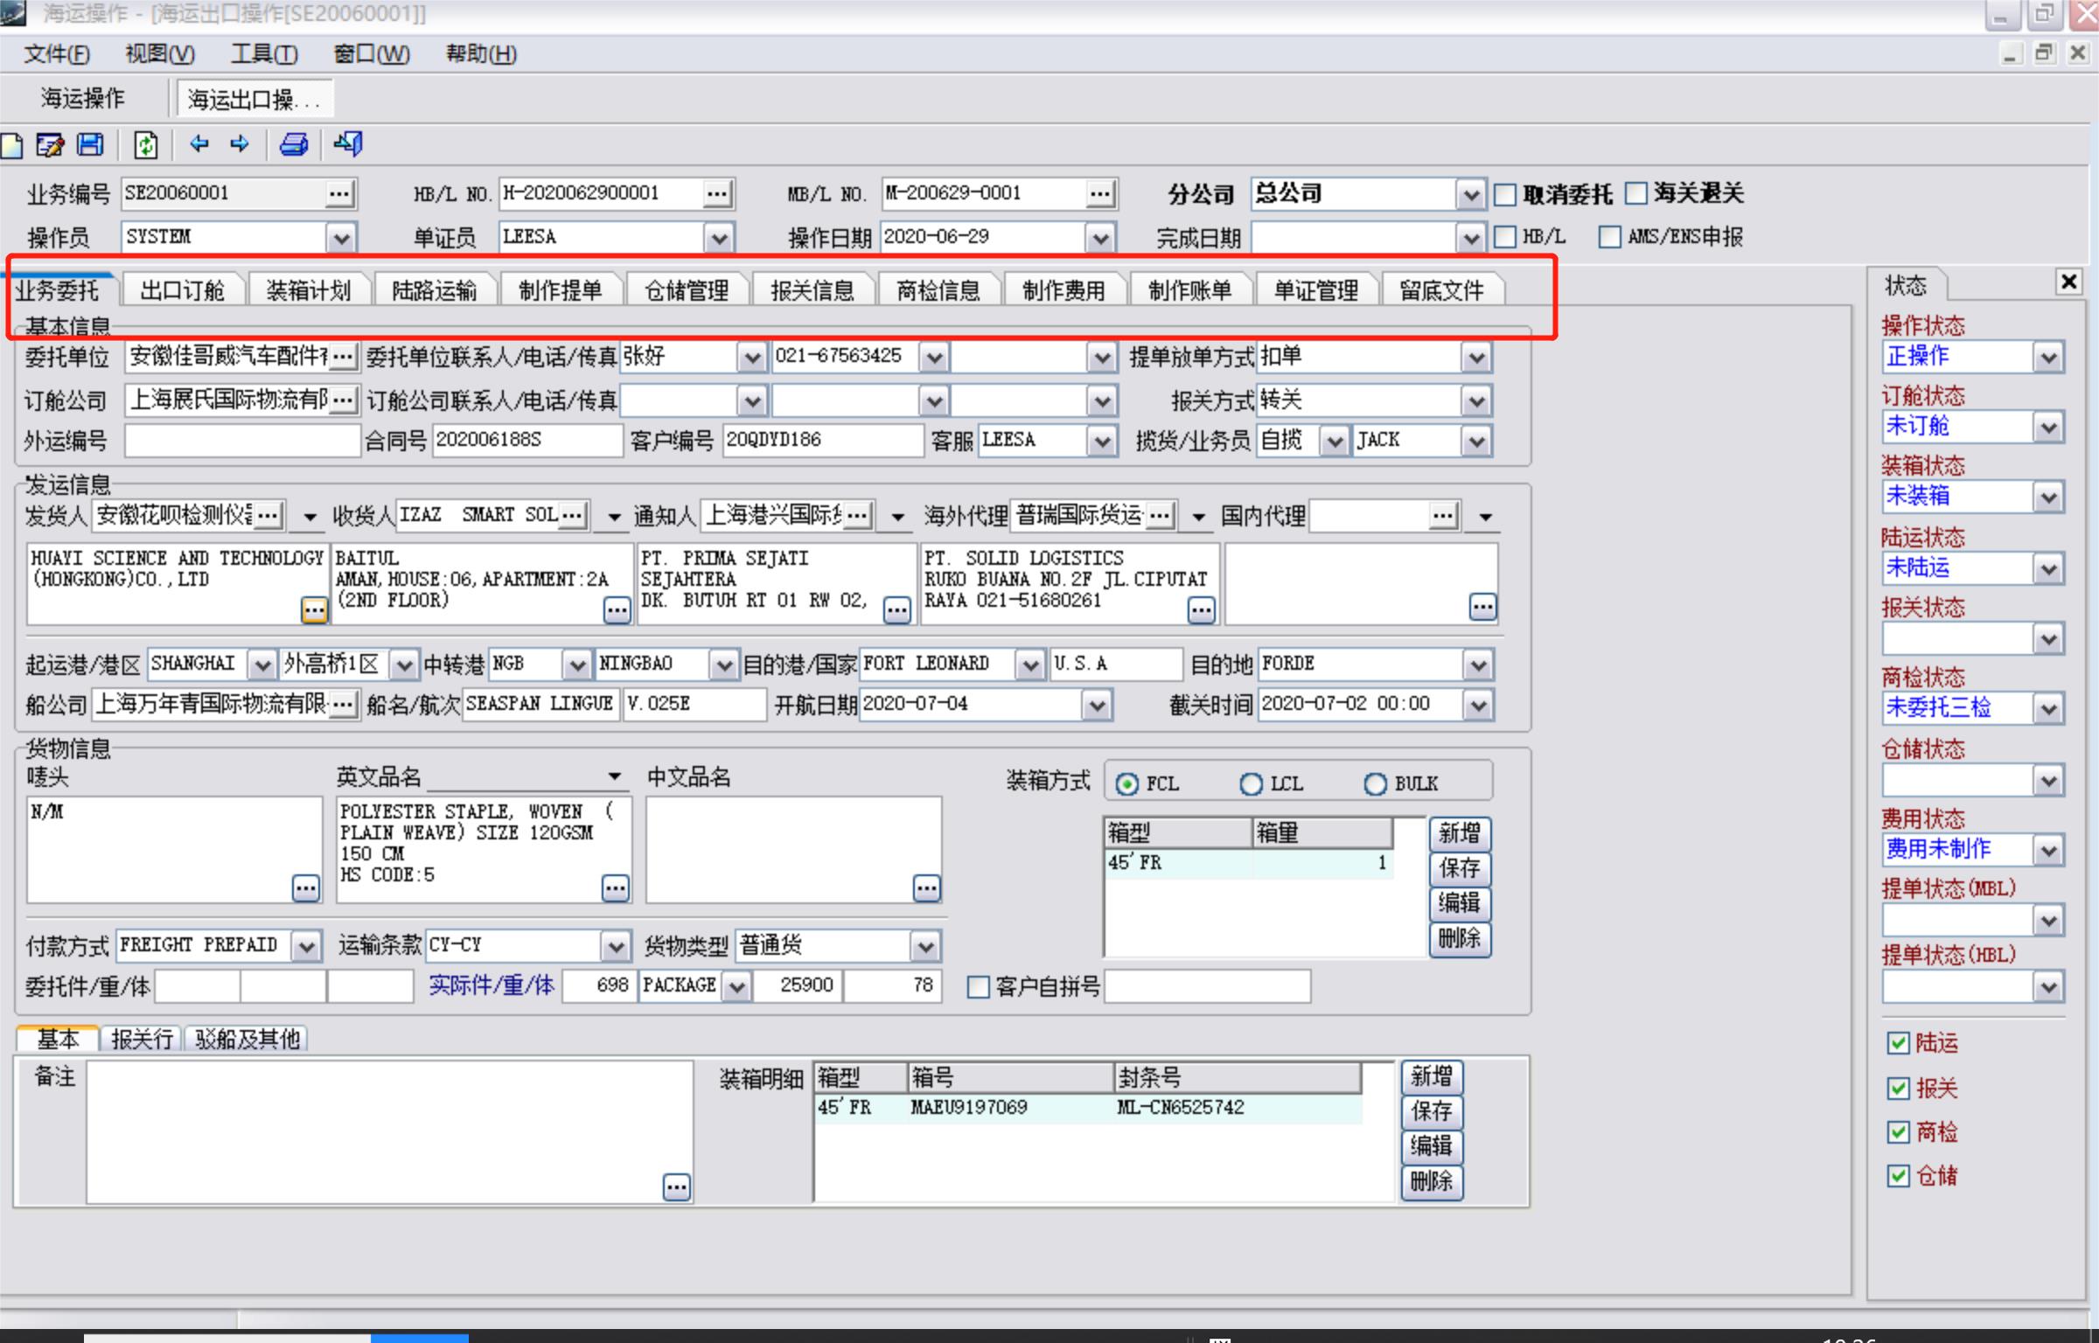The width and height of the screenshot is (2099, 1343).
Task: Save the record using the floppy disk icon
Action: pos(89,145)
